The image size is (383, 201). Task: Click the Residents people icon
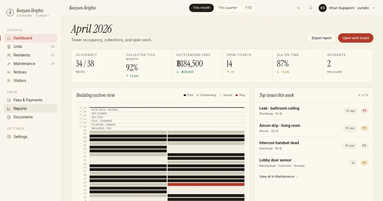tap(9, 55)
